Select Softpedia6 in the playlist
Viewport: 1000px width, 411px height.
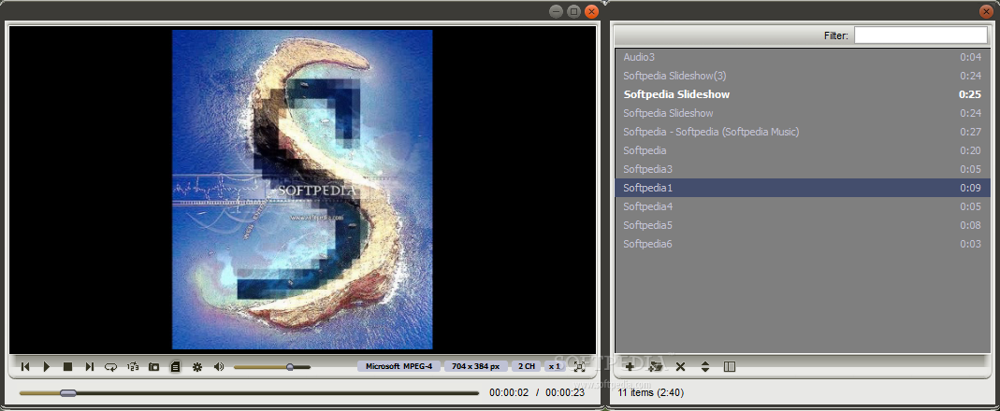[x=803, y=244]
